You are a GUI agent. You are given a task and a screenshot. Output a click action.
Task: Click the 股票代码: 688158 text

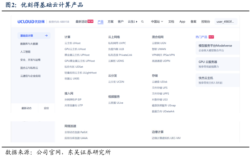pyautogui.click(x=59, y=22)
